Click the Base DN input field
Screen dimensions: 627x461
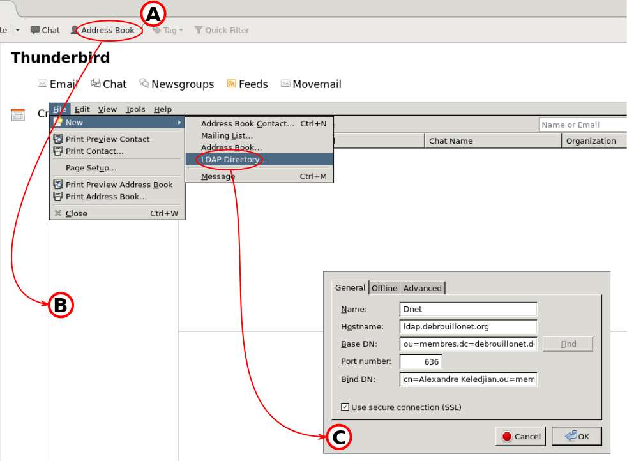(468, 344)
